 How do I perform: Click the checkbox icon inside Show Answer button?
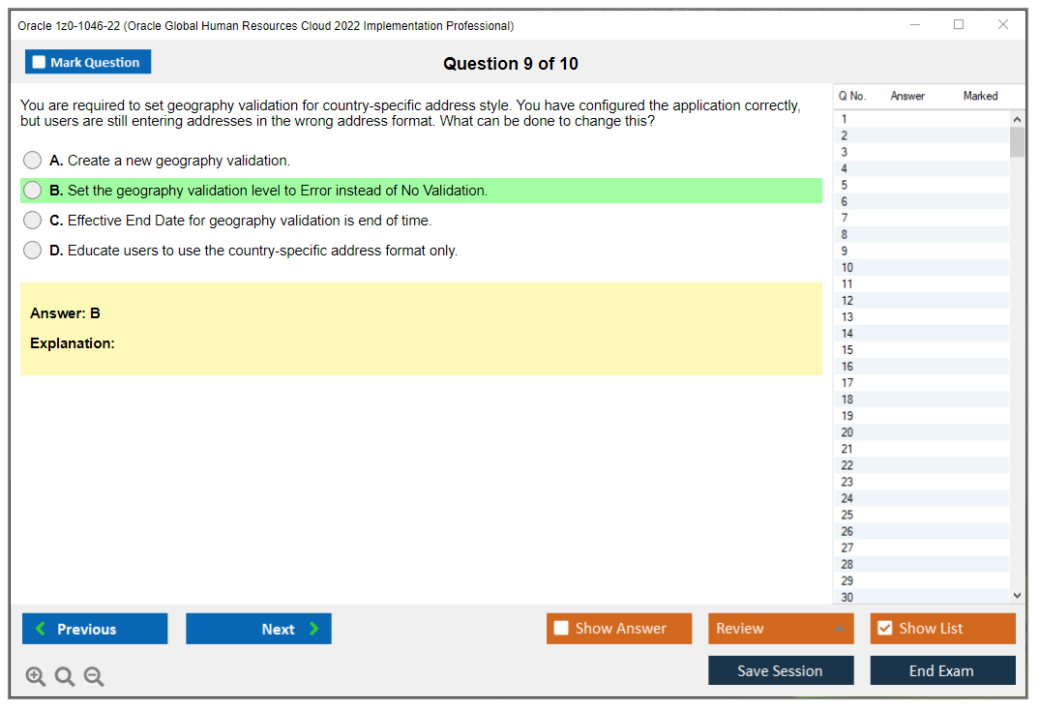(560, 628)
